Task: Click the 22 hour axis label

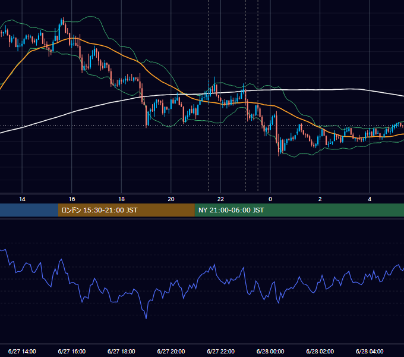Action: [x=220, y=199]
